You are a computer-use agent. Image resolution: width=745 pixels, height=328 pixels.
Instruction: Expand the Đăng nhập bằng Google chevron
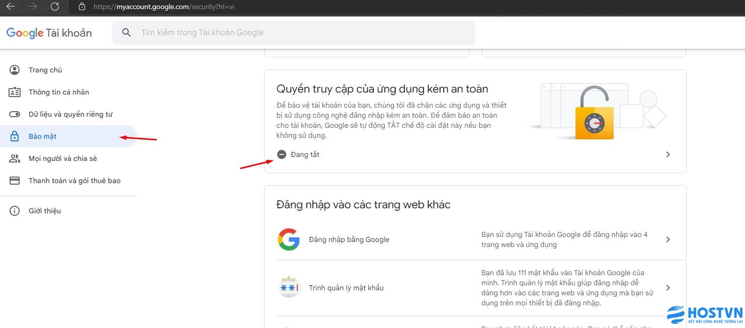point(668,239)
